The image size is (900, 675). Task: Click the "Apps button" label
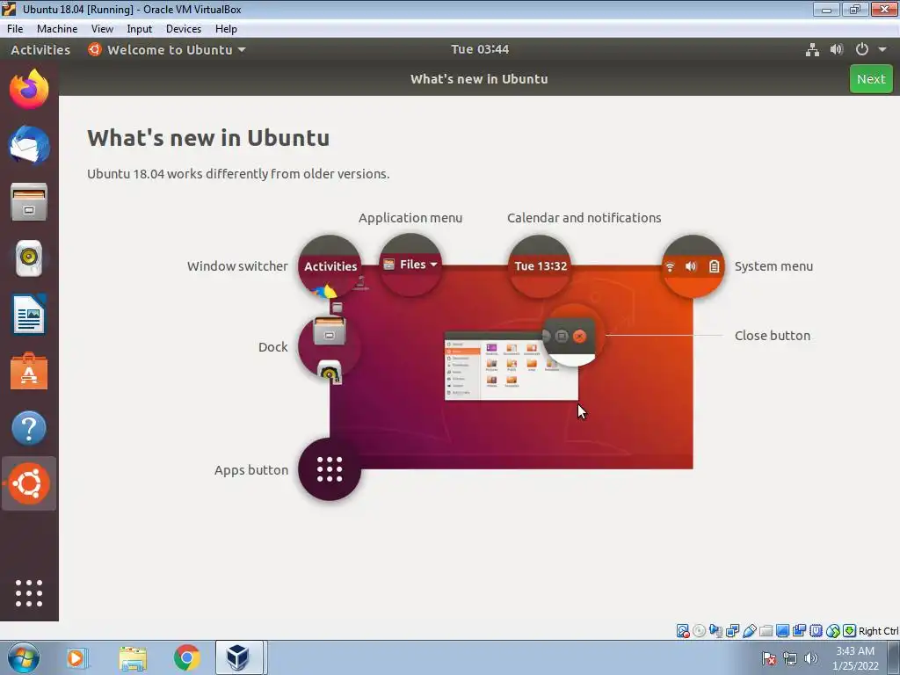[250, 470]
